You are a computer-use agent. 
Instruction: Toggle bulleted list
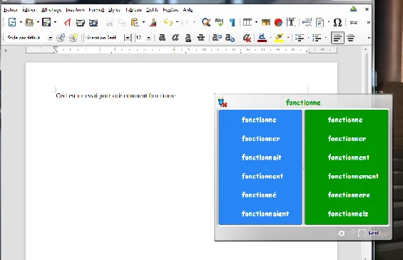tap(300, 38)
